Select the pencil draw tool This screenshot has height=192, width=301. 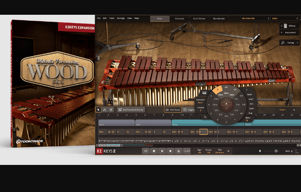[105, 110]
